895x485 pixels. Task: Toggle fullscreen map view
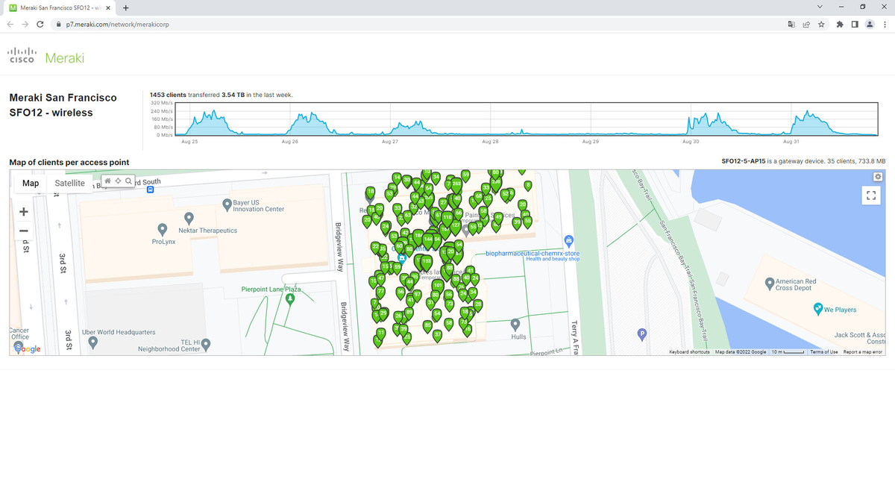coord(870,195)
